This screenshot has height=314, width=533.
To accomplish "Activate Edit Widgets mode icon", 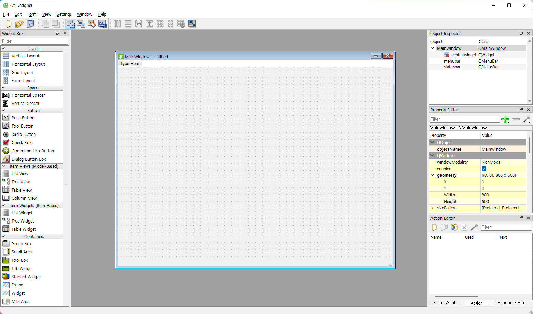I will [x=71, y=24].
